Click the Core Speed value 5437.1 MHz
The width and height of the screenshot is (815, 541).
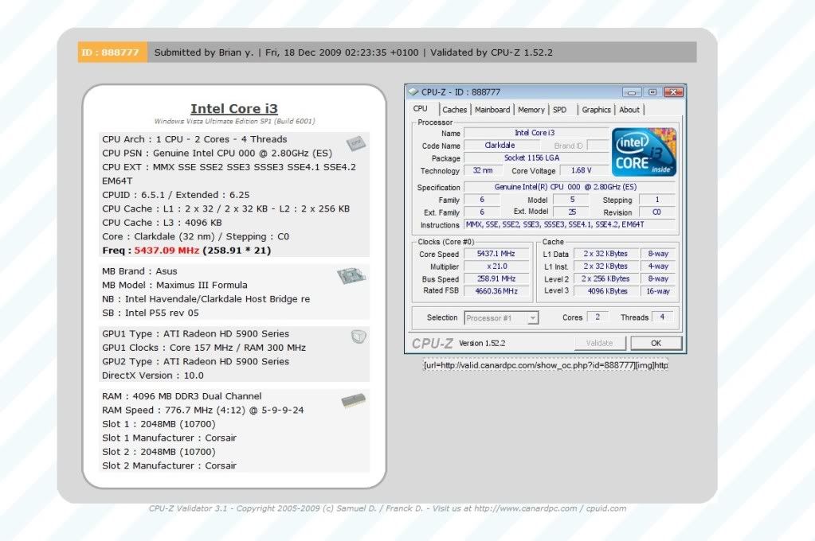pos(496,254)
